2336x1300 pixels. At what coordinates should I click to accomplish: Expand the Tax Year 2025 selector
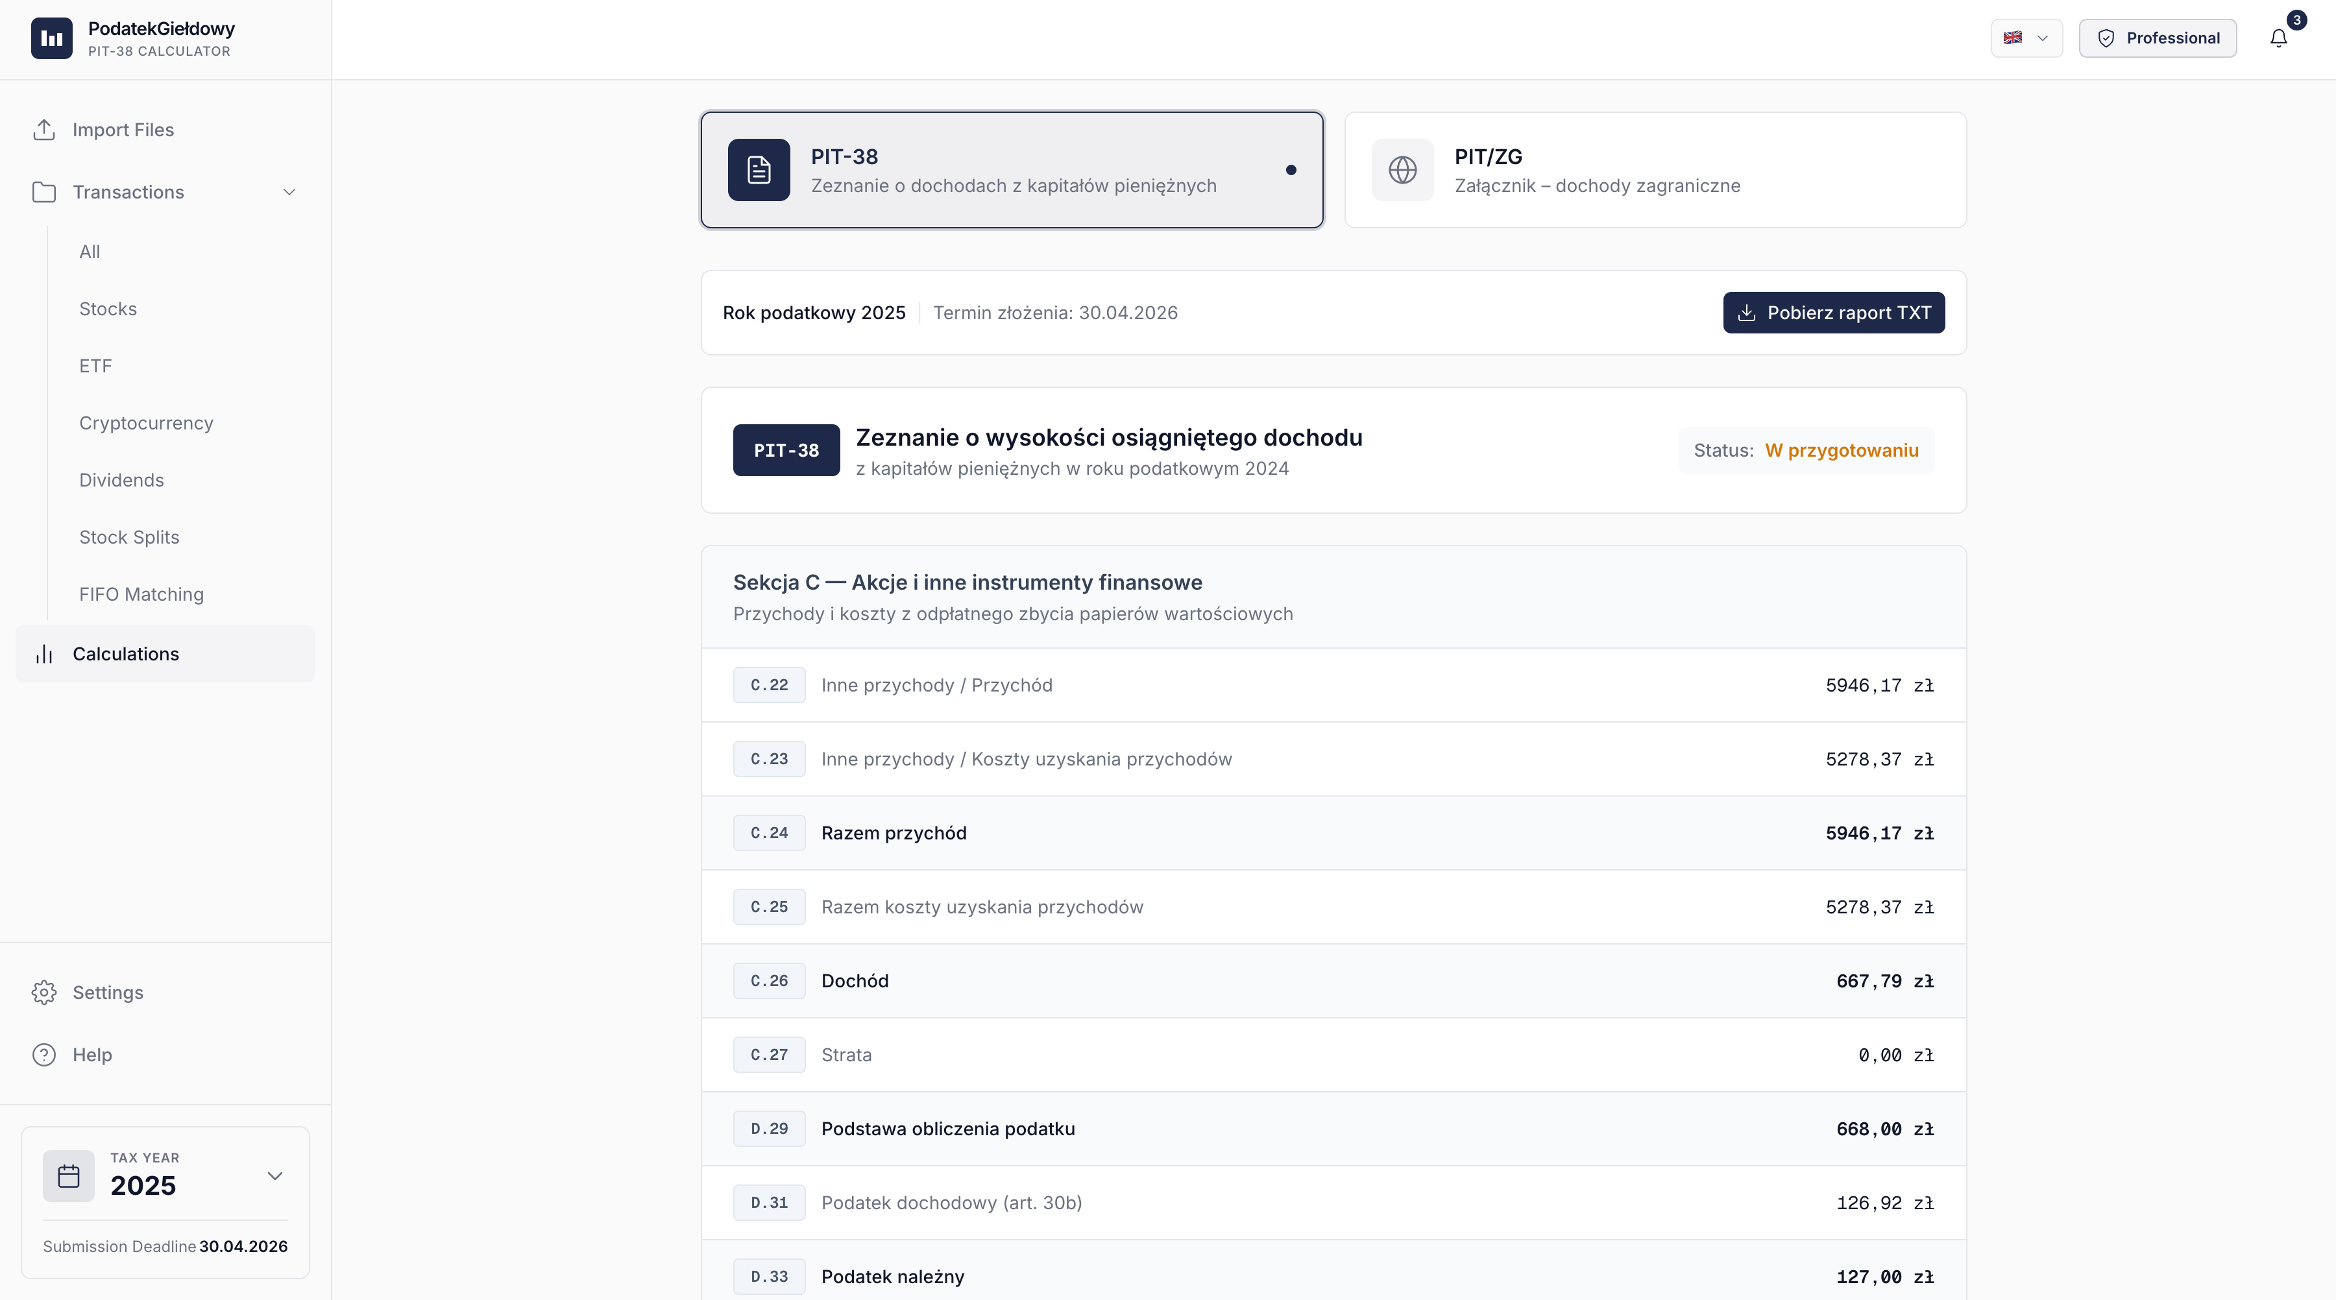274,1176
